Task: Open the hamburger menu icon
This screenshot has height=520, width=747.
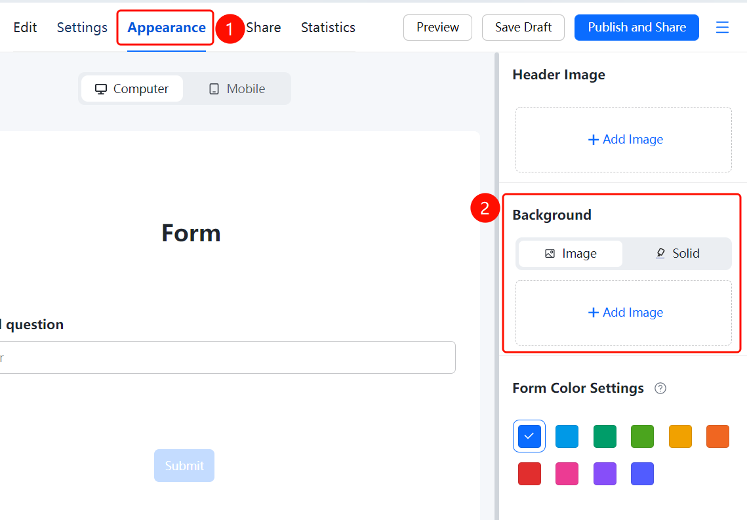Action: pyautogui.click(x=722, y=27)
